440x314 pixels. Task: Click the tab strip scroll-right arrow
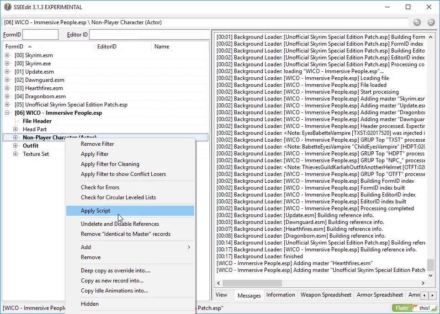point(432,295)
